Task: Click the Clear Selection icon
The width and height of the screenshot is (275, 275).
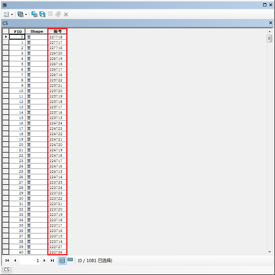Action: tap(50, 14)
